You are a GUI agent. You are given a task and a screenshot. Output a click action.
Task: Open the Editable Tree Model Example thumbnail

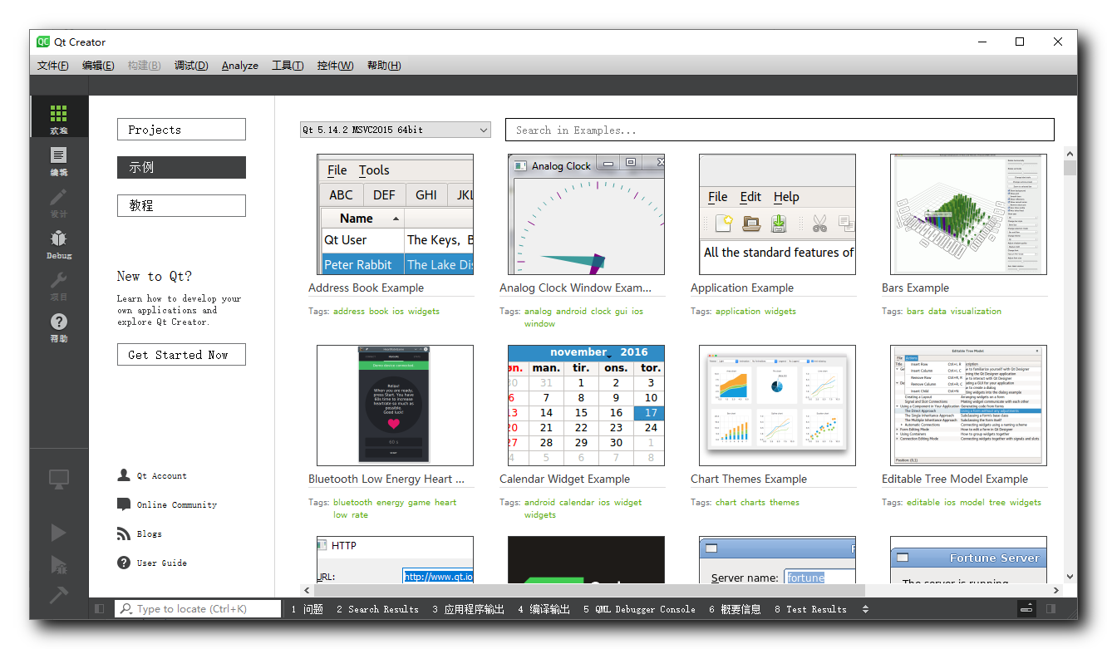tap(968, 406)
